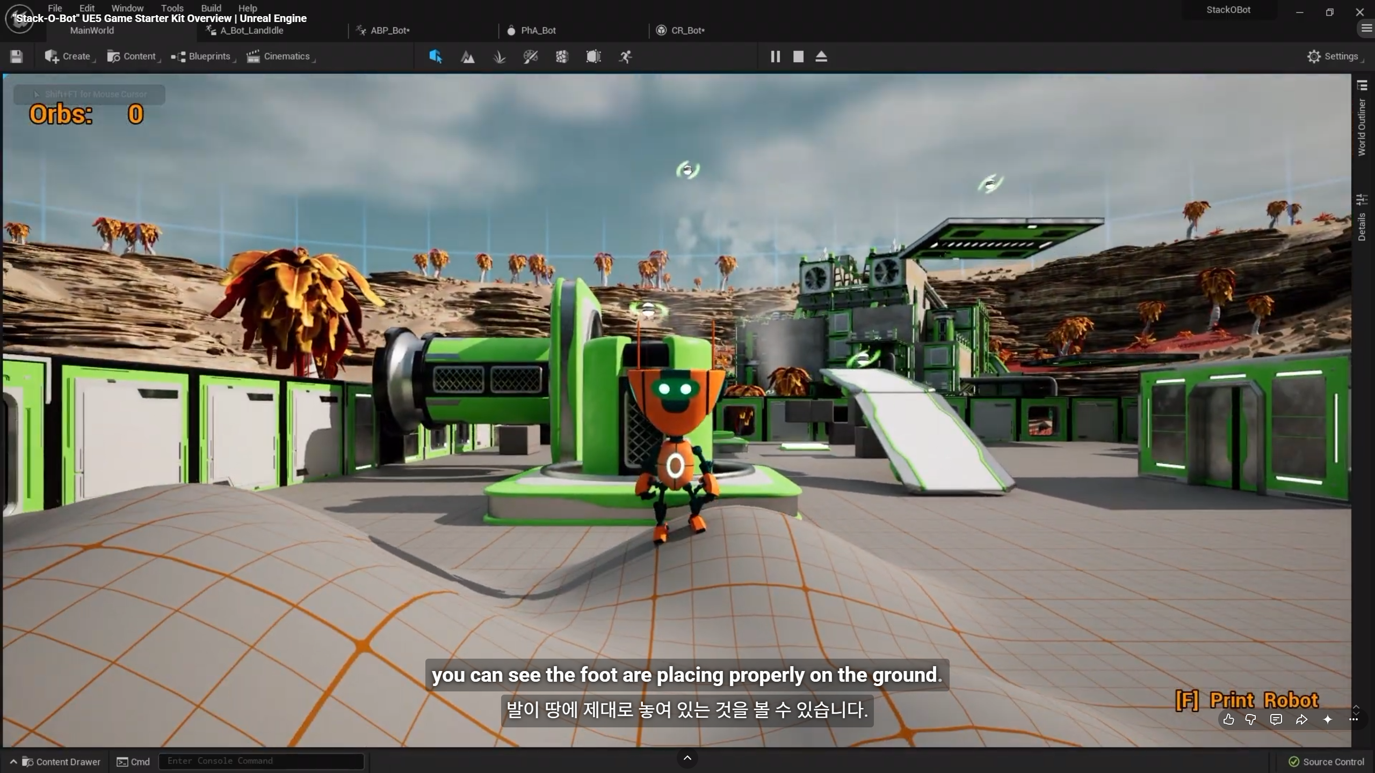Image resolution: width=1375 pixels, height=773 pixels.
Task: Open the Cmd console type dropdown
Action: click(134, 762)
